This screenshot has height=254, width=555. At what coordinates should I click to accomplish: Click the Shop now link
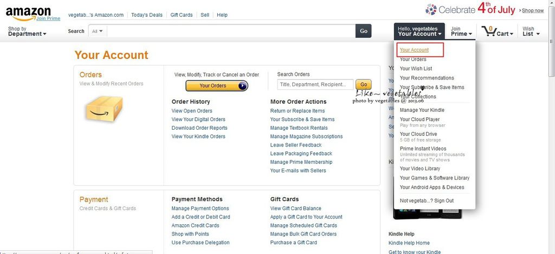coord(533,11)
